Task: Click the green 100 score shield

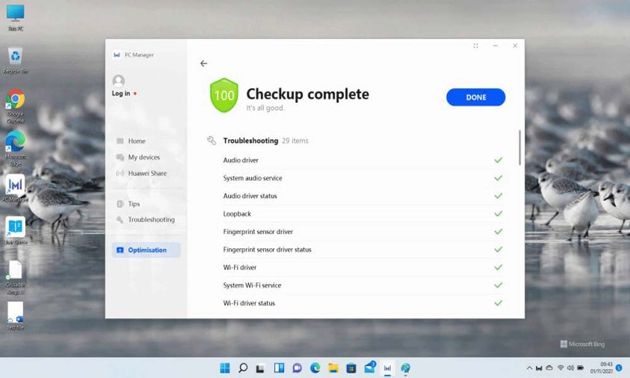Action: [224, 96]
